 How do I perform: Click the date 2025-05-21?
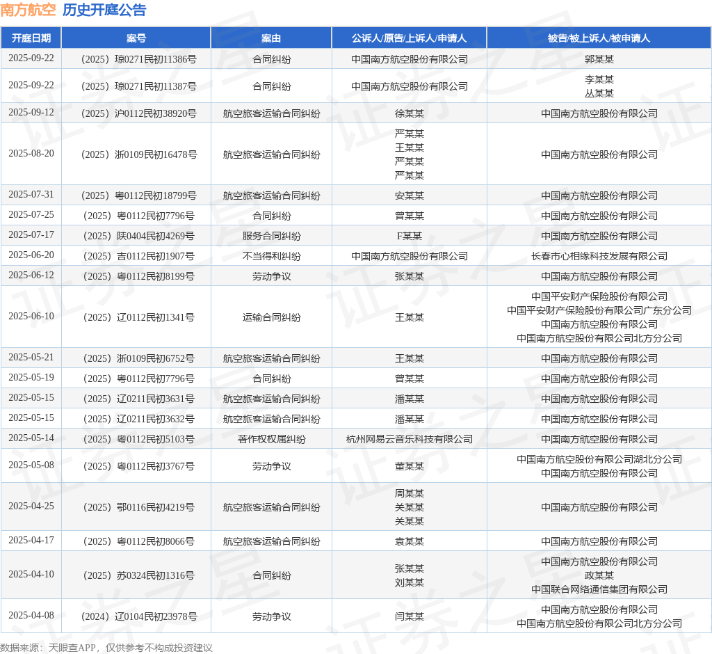tap(31, 357)
